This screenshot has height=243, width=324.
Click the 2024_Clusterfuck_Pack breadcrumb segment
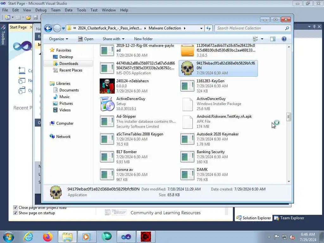110,28
